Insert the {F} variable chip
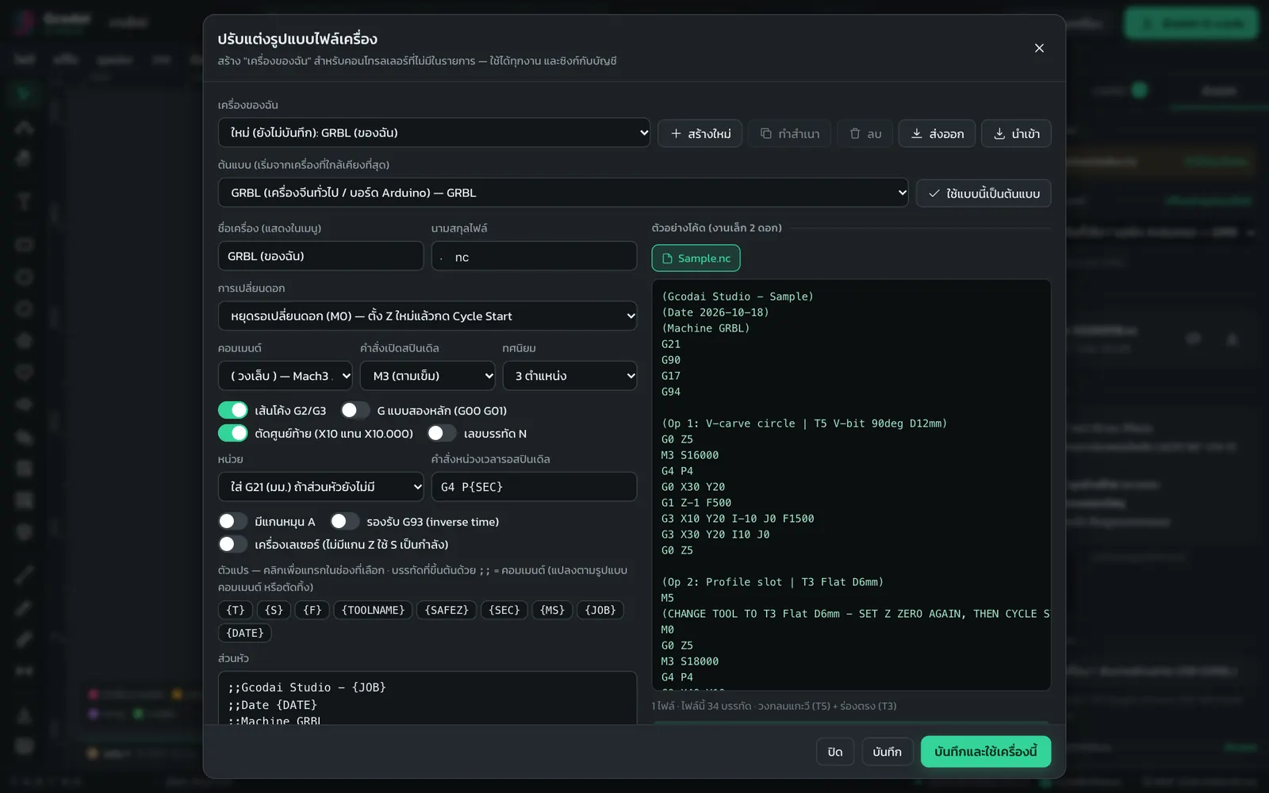Screen dimensions: 1269x793 pyautogui.click(x=312, y=610)
